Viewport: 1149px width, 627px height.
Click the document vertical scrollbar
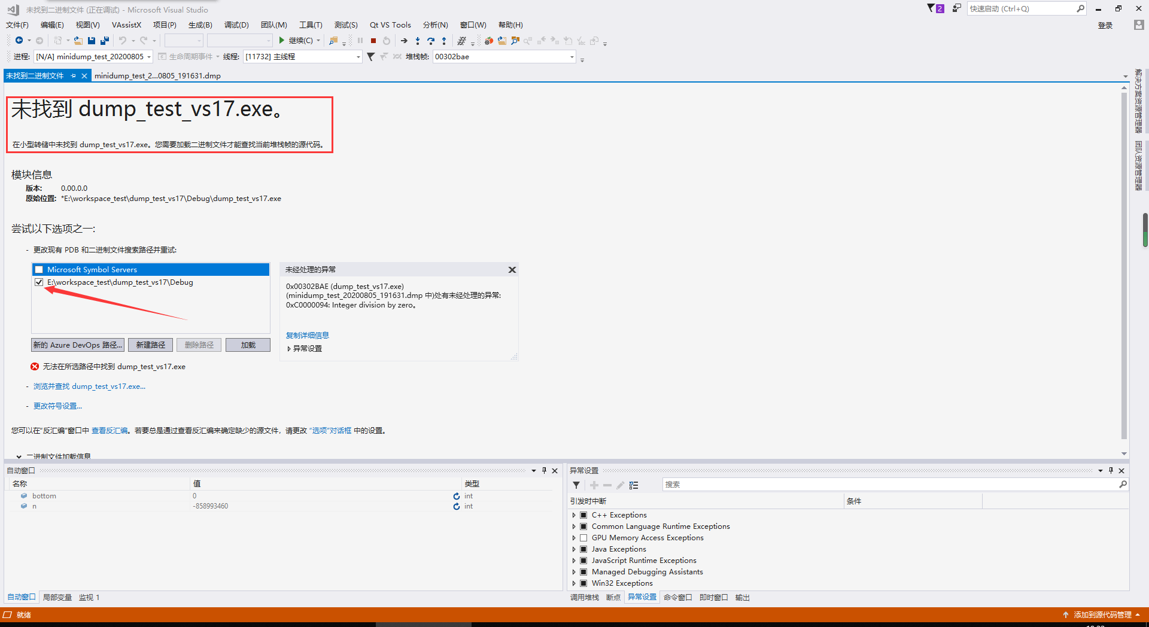pyautogui.click(x=1124, y=266)
